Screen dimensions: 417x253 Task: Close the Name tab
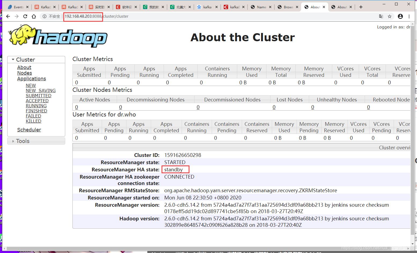tap(270, 7)
